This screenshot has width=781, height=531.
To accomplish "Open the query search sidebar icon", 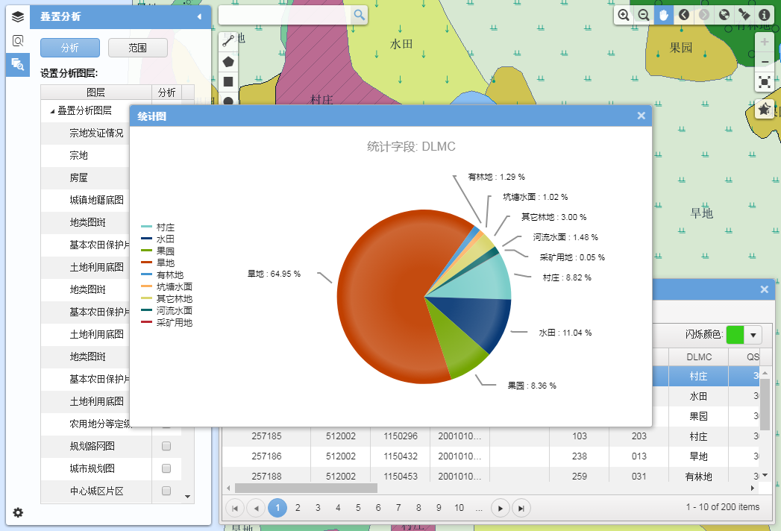I will [x=18, y=41].
